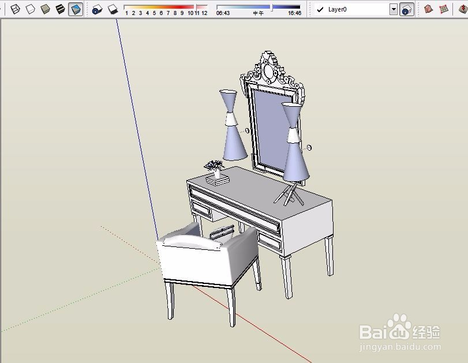Toggle shadow display in the scene
This screenshot has height=363, width=468.
[112, 8]
